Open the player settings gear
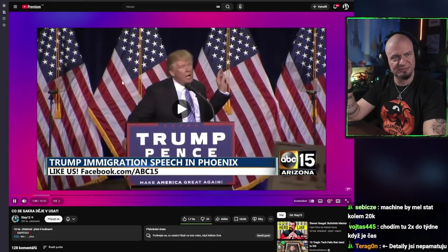The width and height of the screenshot is (448, 252). 329,201
